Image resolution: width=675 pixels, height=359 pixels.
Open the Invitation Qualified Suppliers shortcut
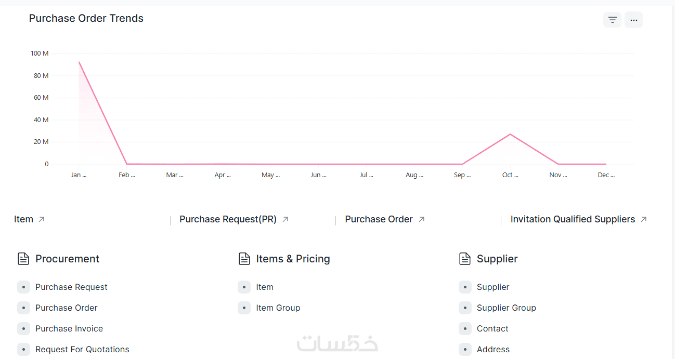(573, 219)
